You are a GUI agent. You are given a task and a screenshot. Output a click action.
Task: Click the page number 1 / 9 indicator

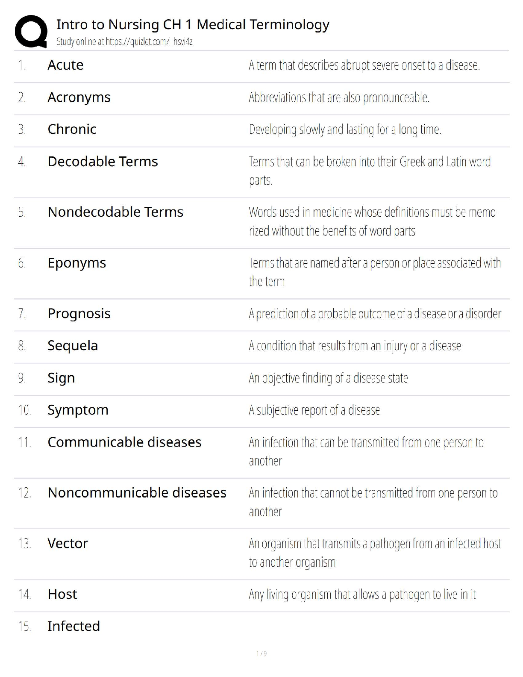(261, 653)
